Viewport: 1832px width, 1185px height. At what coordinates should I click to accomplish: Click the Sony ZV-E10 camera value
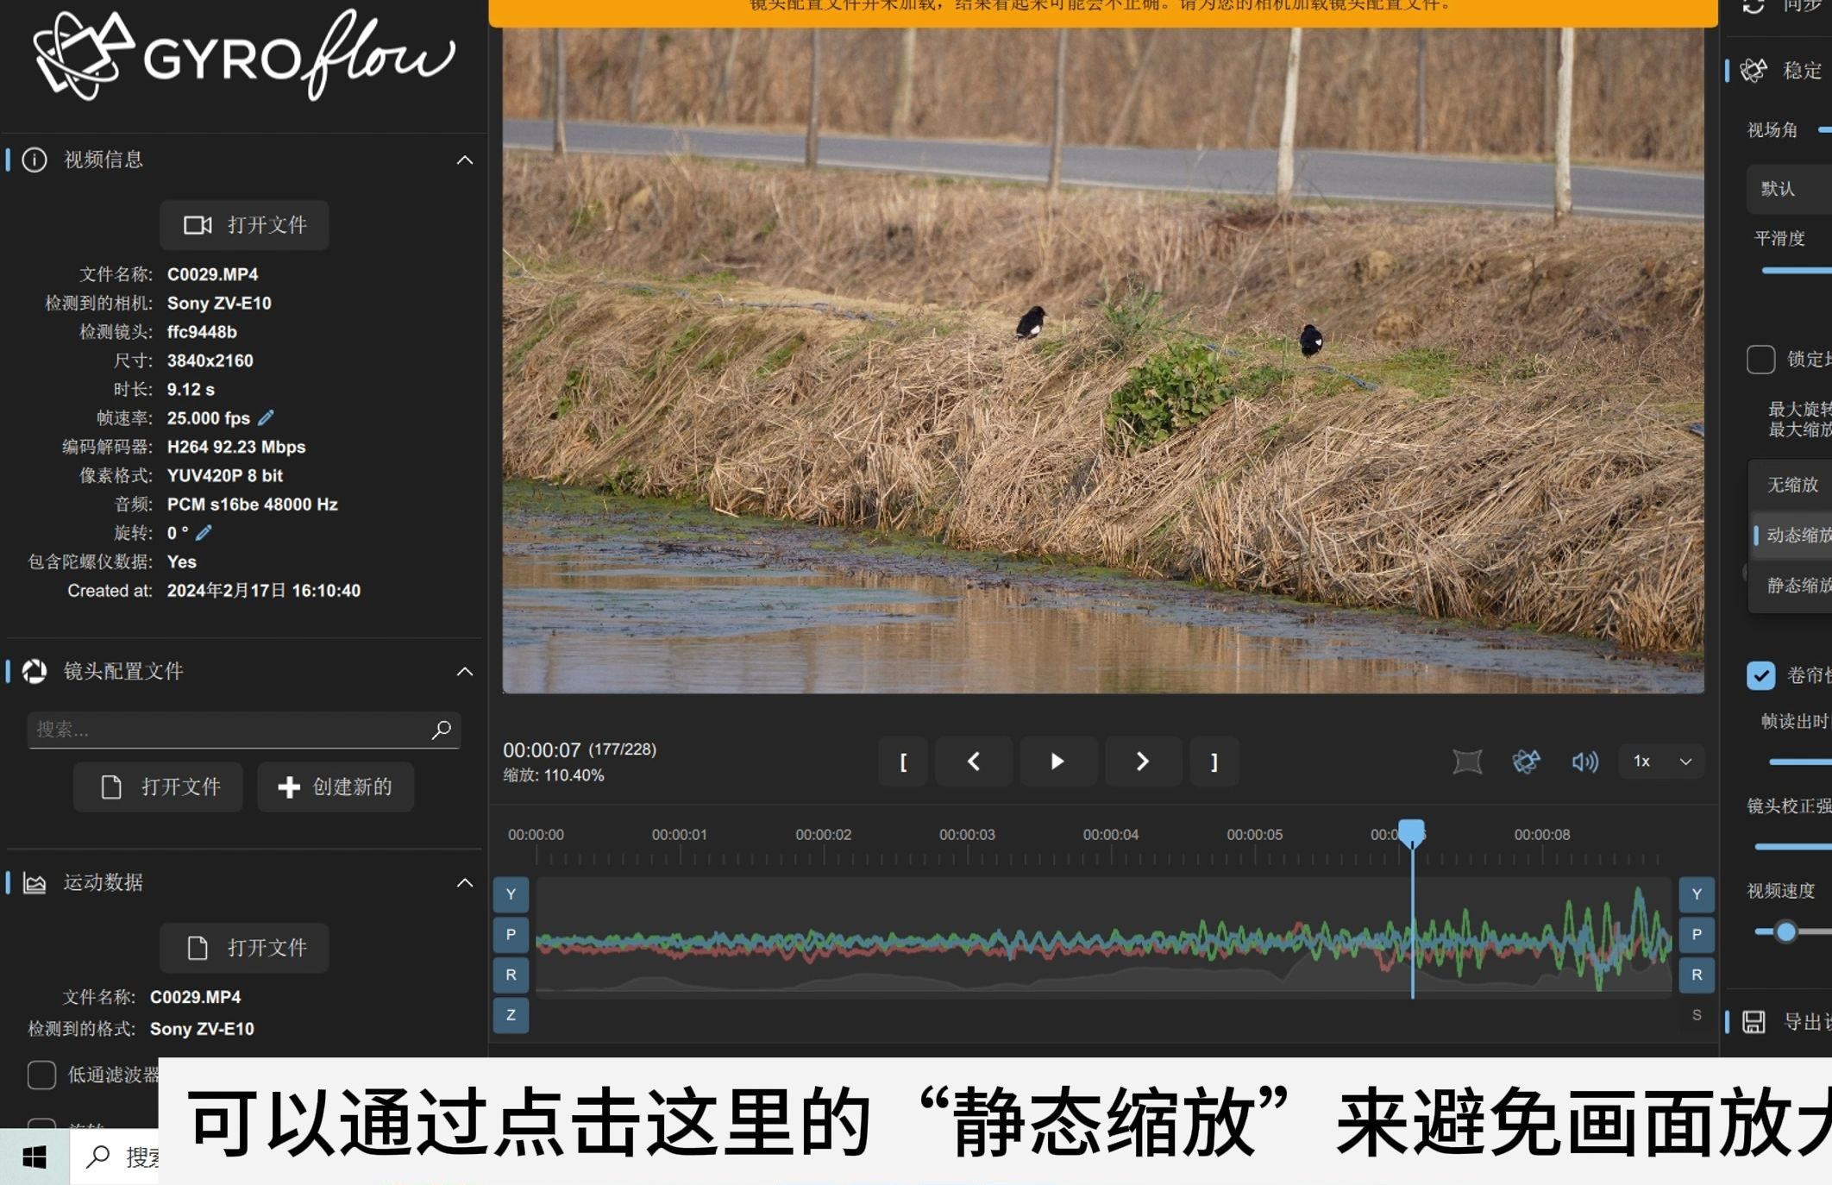coord(219,303)
